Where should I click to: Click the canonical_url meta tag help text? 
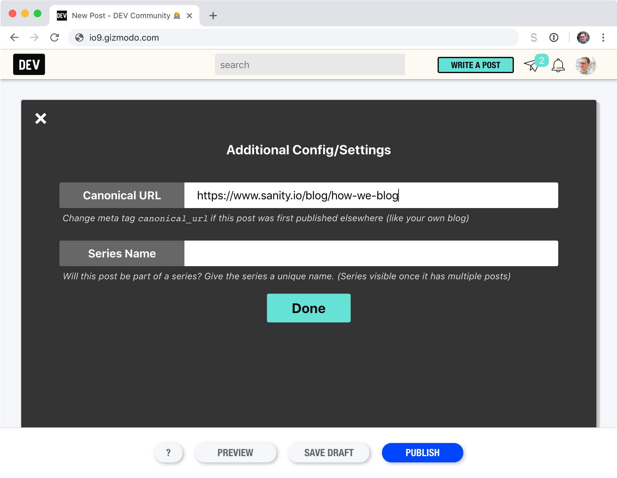[266, 218]
